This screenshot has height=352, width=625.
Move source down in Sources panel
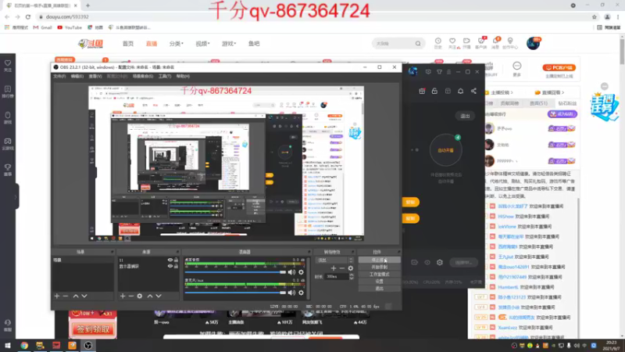pos(159,296)
